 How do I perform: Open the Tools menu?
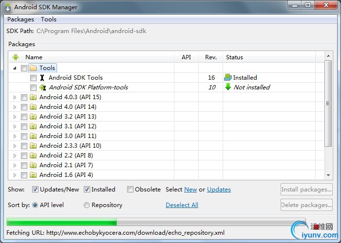49,19
